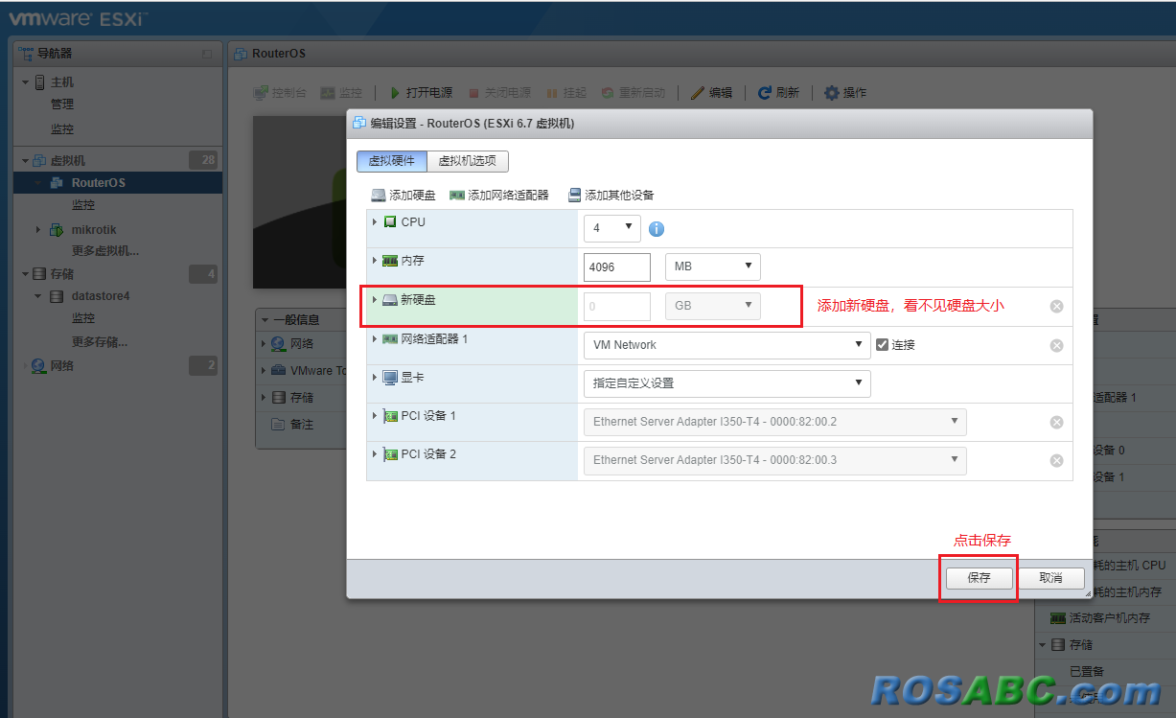Open the VM Network dropdown
1176x718 pixels.
726,345
